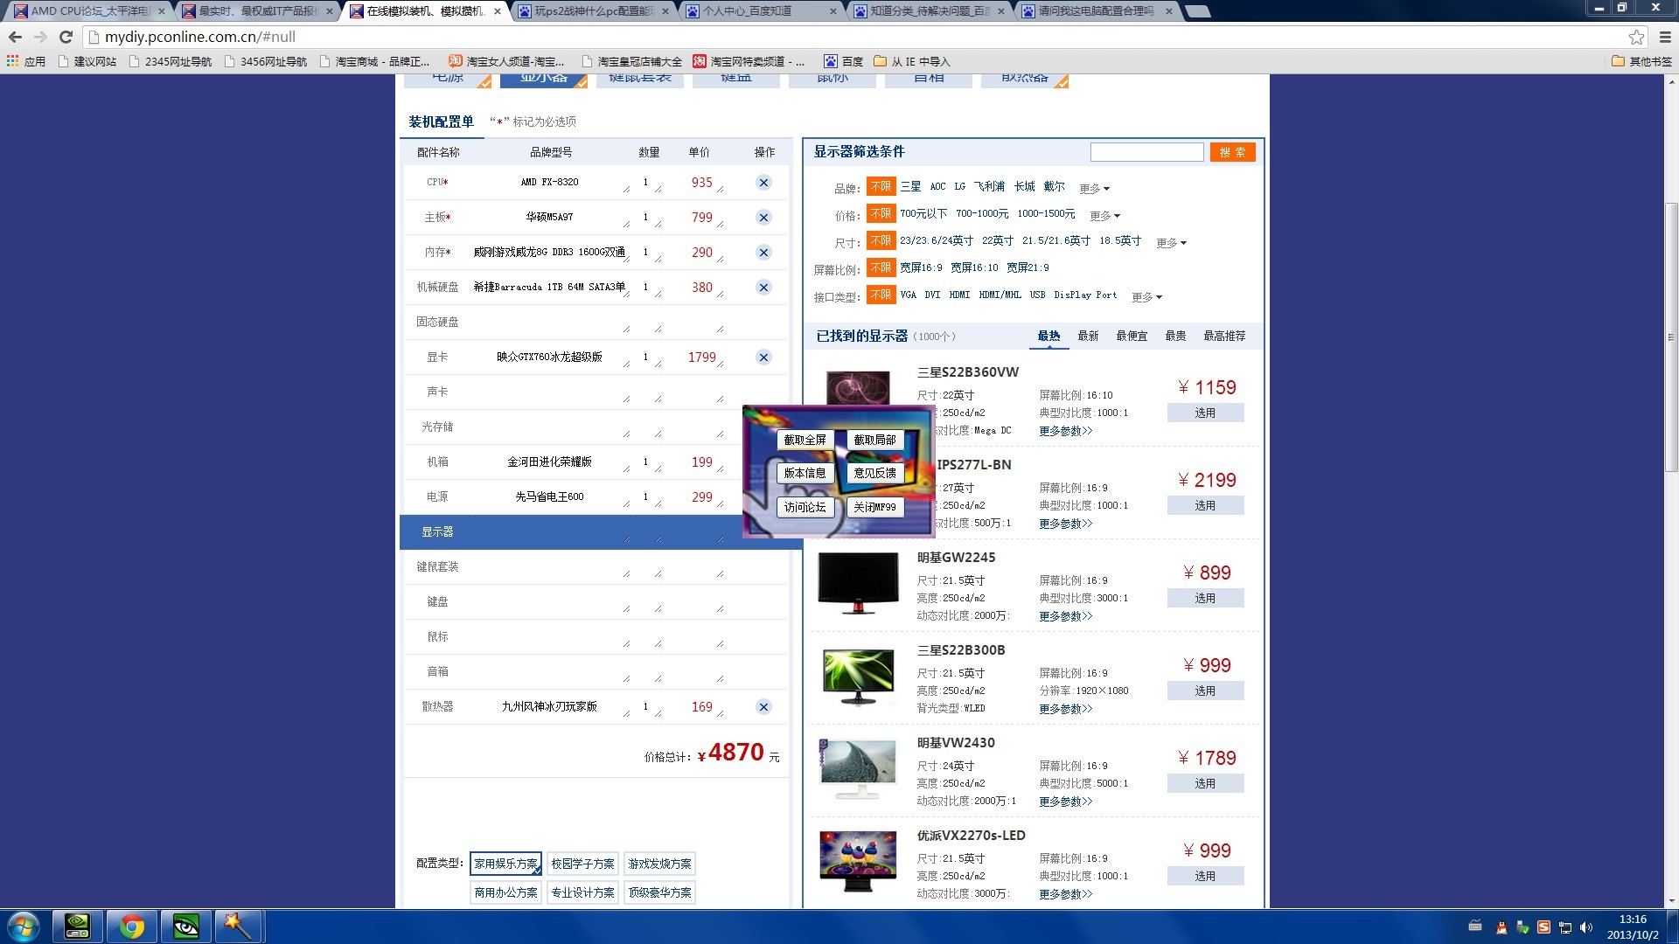Select 家用娱乐方案 configuration type
Image resolution: width=1679 pixels, height=944 pixels.
505,864
